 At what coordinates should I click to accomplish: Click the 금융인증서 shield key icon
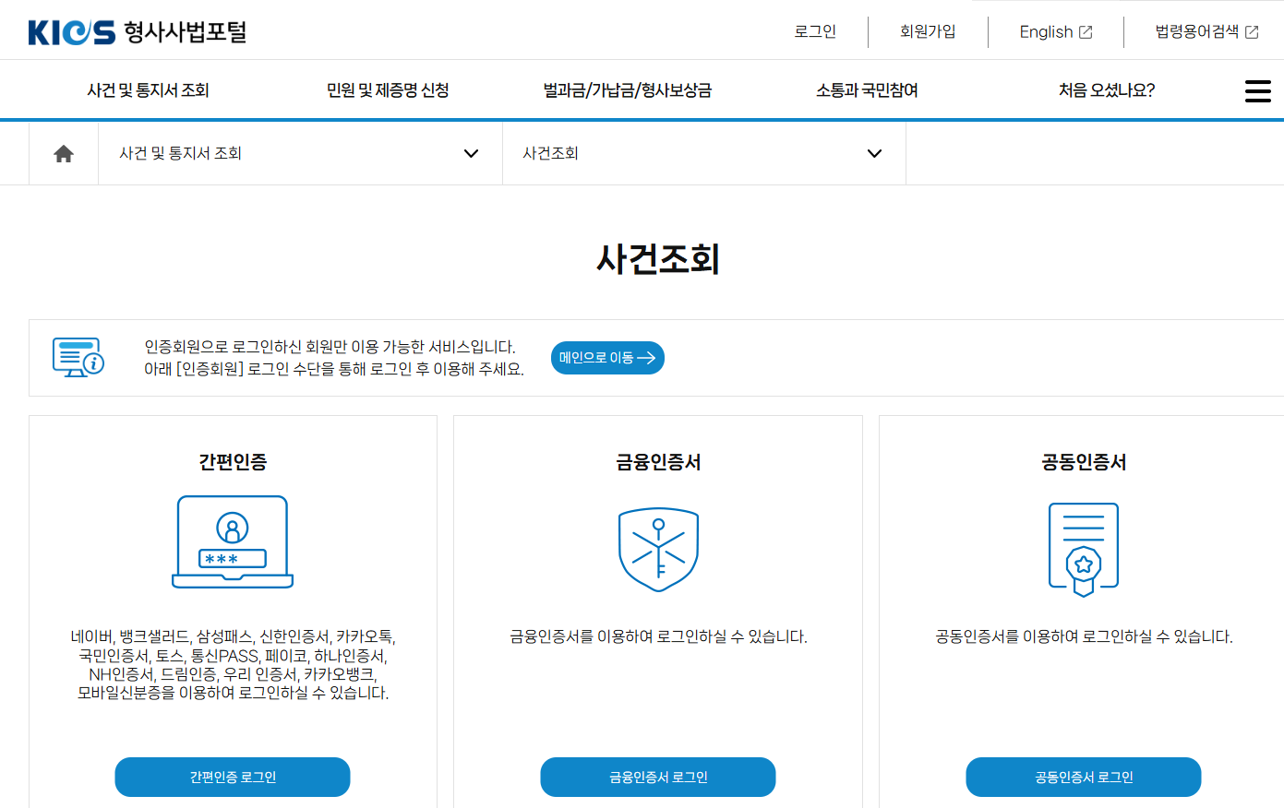pyautogui.click(x=657, y=547)
